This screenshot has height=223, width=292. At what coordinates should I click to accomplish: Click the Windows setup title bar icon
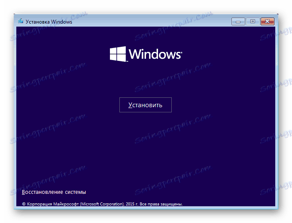pos(21,21)
